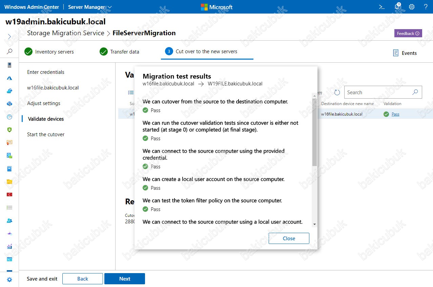This screenshot has width=433, height=287.
Task: Open the blue notebook tool icon
Action: pos(9,168)
